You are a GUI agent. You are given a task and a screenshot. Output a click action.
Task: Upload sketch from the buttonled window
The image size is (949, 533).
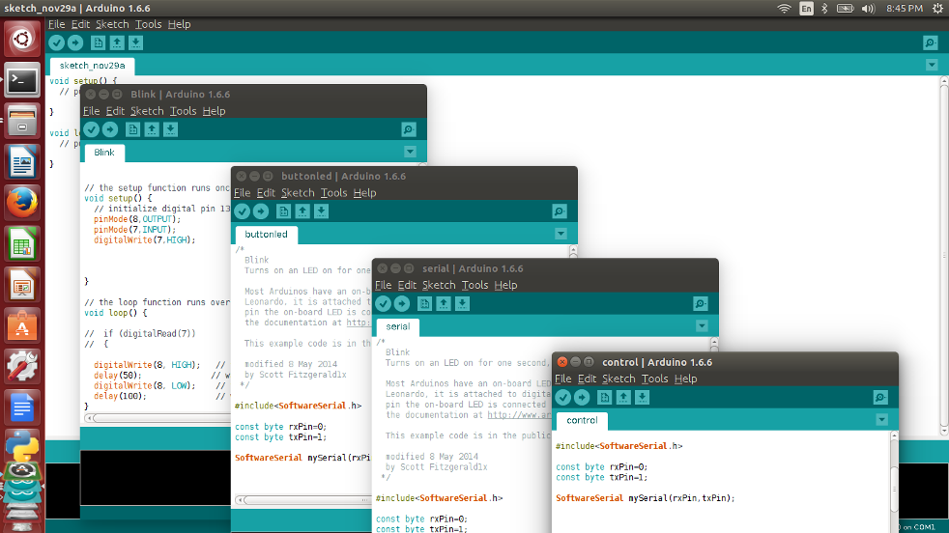point(261,211)
